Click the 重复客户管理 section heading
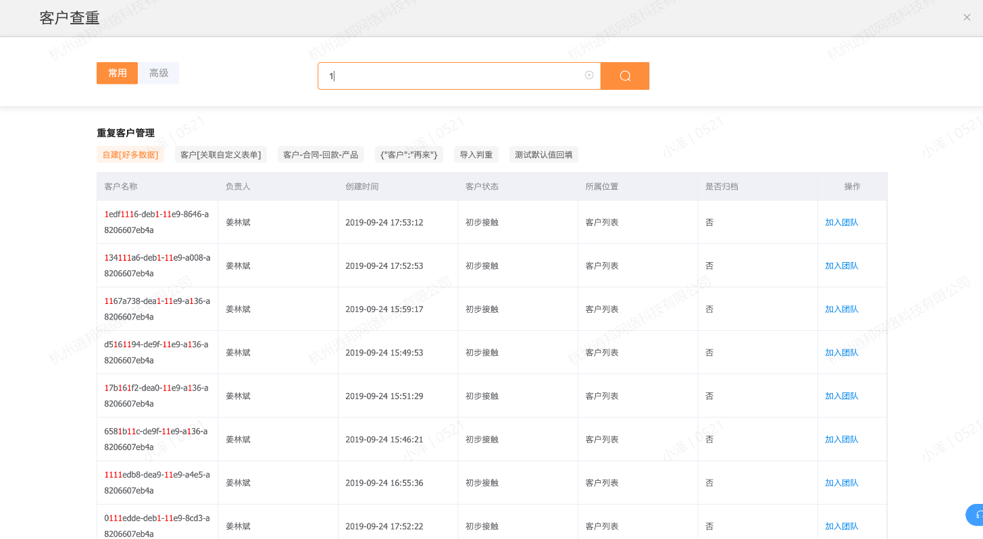This screenshot has height=539, width=983. point(126,133)
